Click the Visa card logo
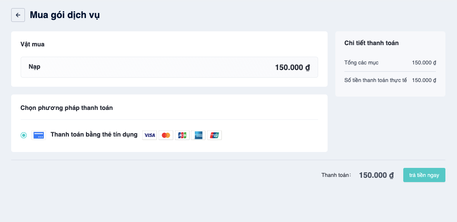 pyautogui.click(x=150, y=135)
